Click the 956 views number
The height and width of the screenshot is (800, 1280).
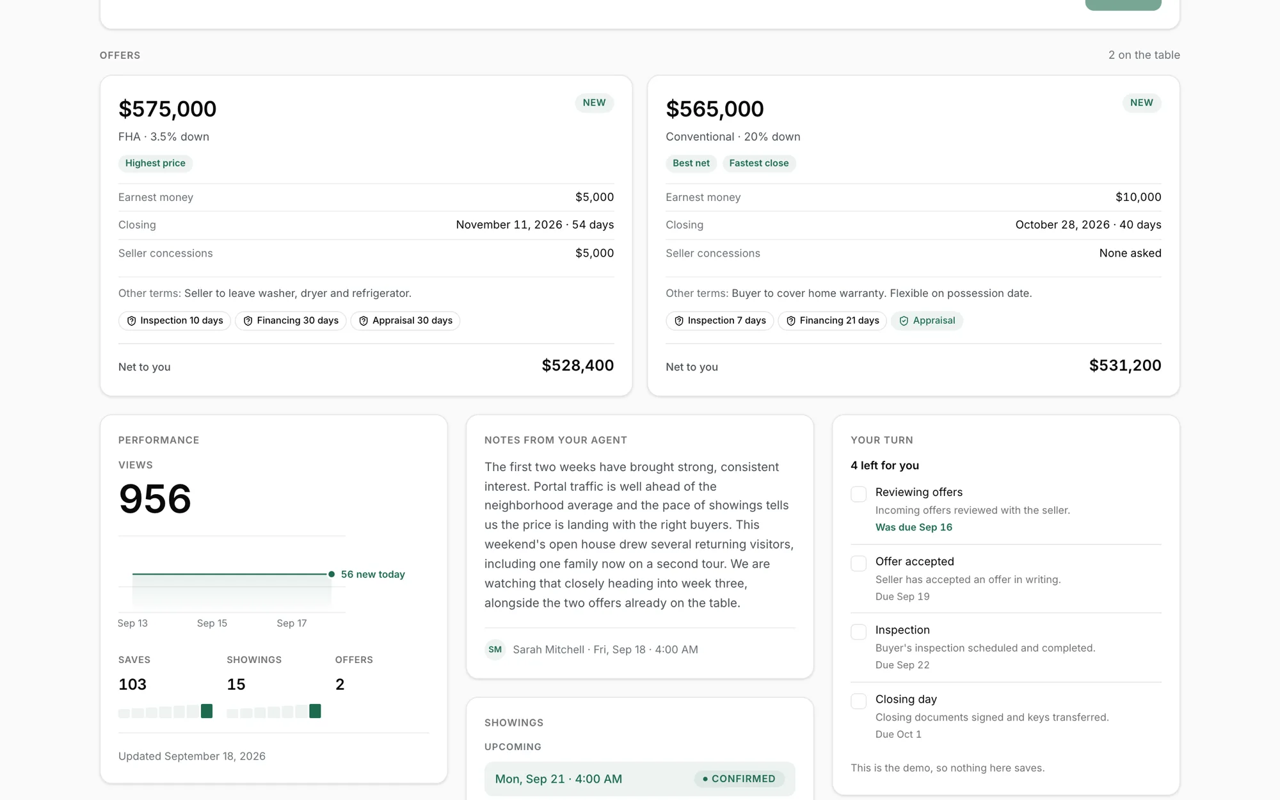(155, 499)
